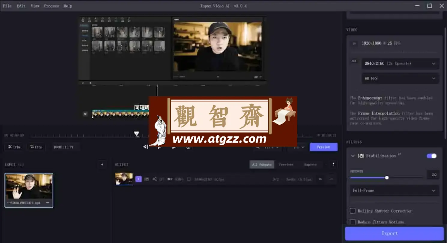Open the File menu
Viewport: 447px width, 243px height.
coord(7,6)
